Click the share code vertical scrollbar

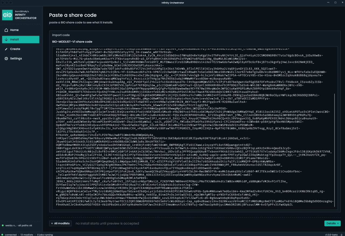tap(334, 150)
